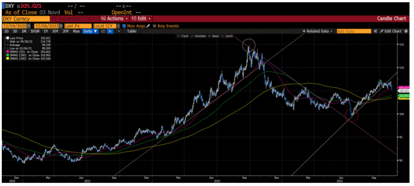Open the calendar picker for the end date

(60, 26)
